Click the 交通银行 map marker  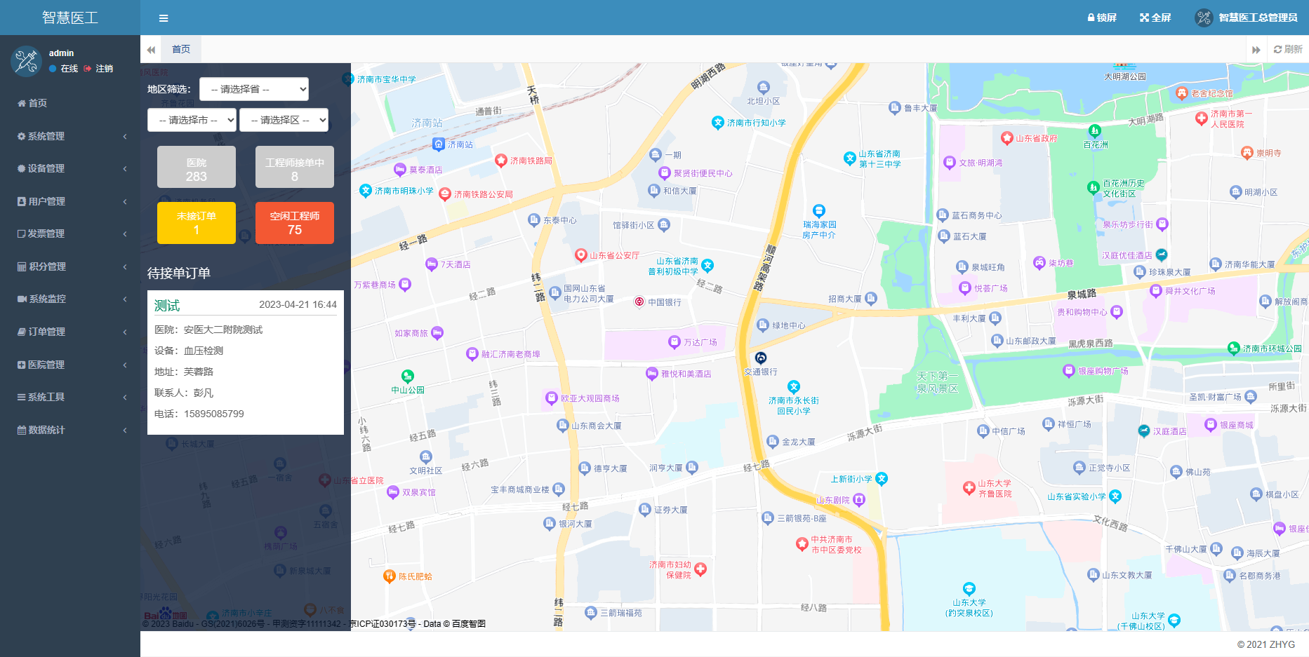click(761, 358)
